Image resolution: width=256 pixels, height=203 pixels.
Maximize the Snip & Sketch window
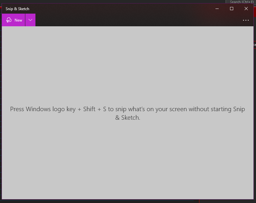click(232, 9)
